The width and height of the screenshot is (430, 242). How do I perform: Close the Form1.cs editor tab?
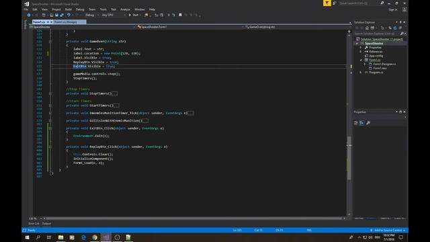(x=51, y=22)
